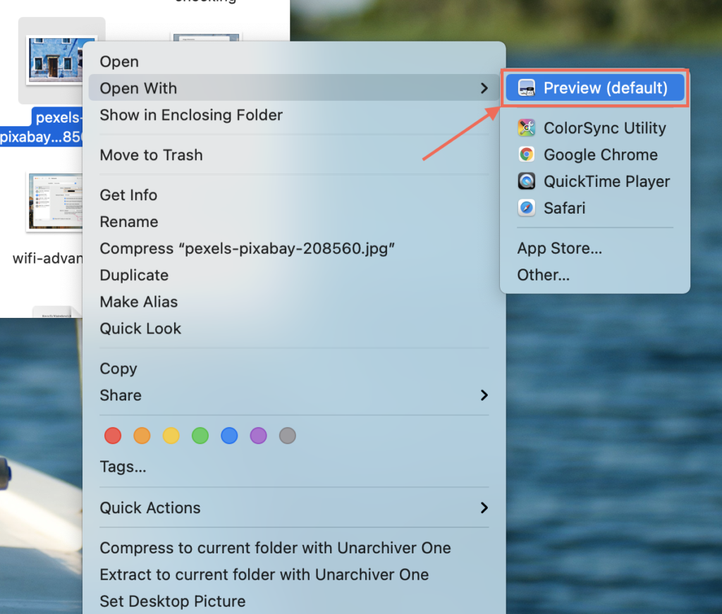This screenshot has height=614, width=722.
Task: Choose Other… to pick another application
Action: pyautogui.click(x=543, y=276)
